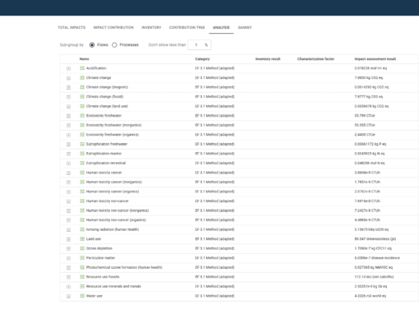Click the Ionising radiation (human health) name
The height and width of the screenshot is (314, 419).
(x=113, y=229)
